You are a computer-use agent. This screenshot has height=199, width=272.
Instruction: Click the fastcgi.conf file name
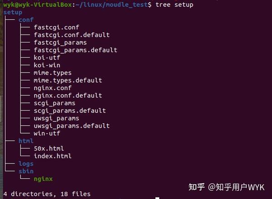click(56, 27)
